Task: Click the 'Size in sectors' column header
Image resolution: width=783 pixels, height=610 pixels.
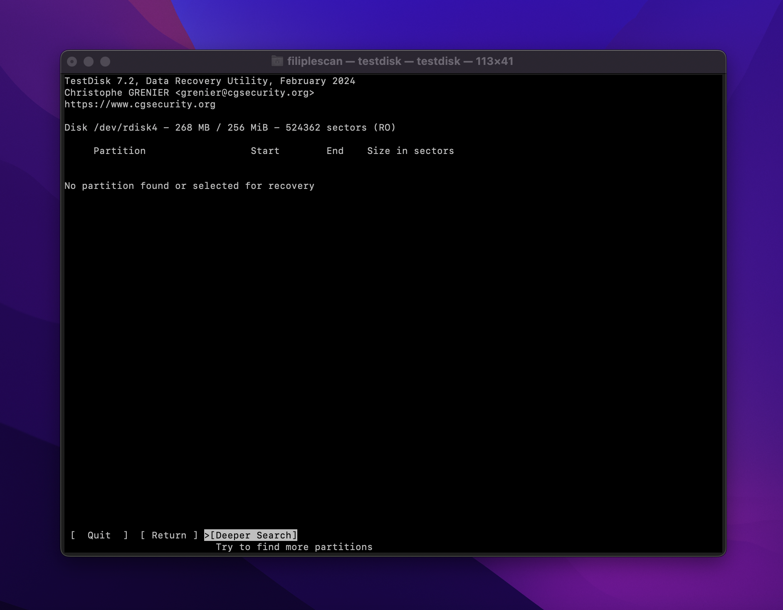Action: click(x=410, y=151)
